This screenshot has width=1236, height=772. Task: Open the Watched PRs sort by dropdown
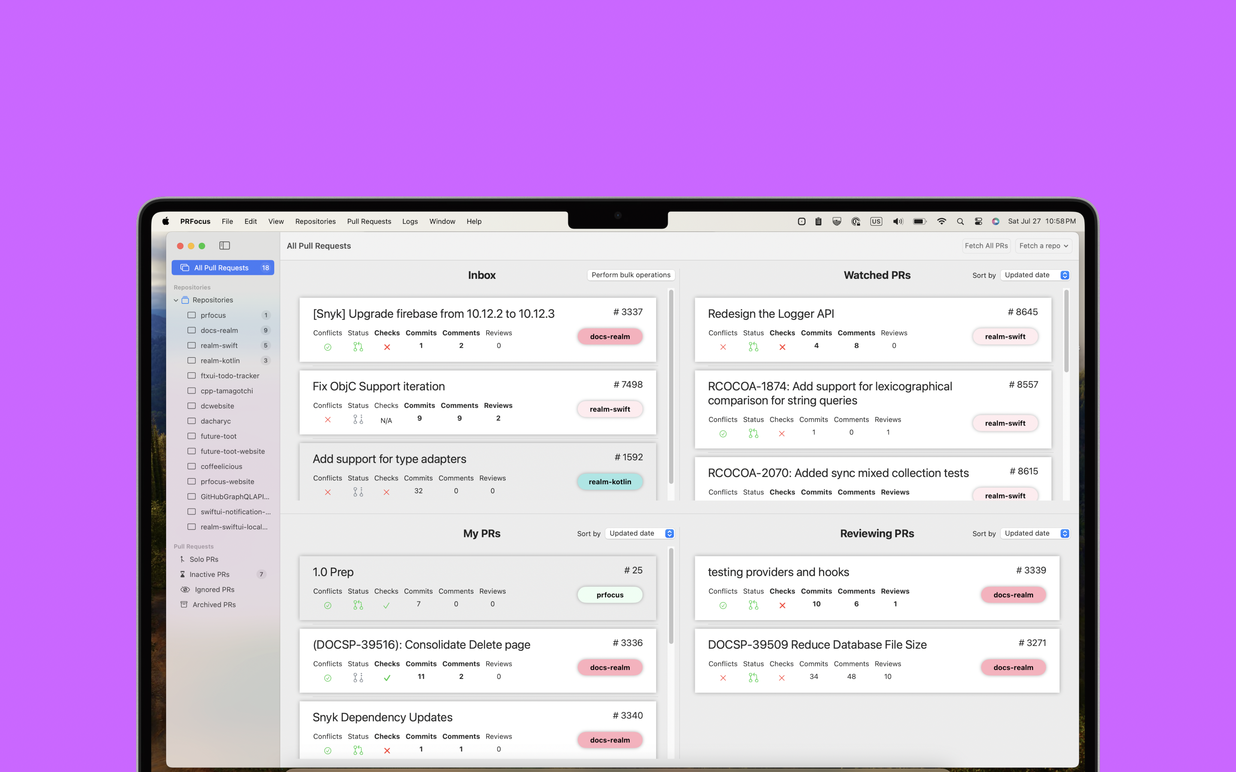1064,275
